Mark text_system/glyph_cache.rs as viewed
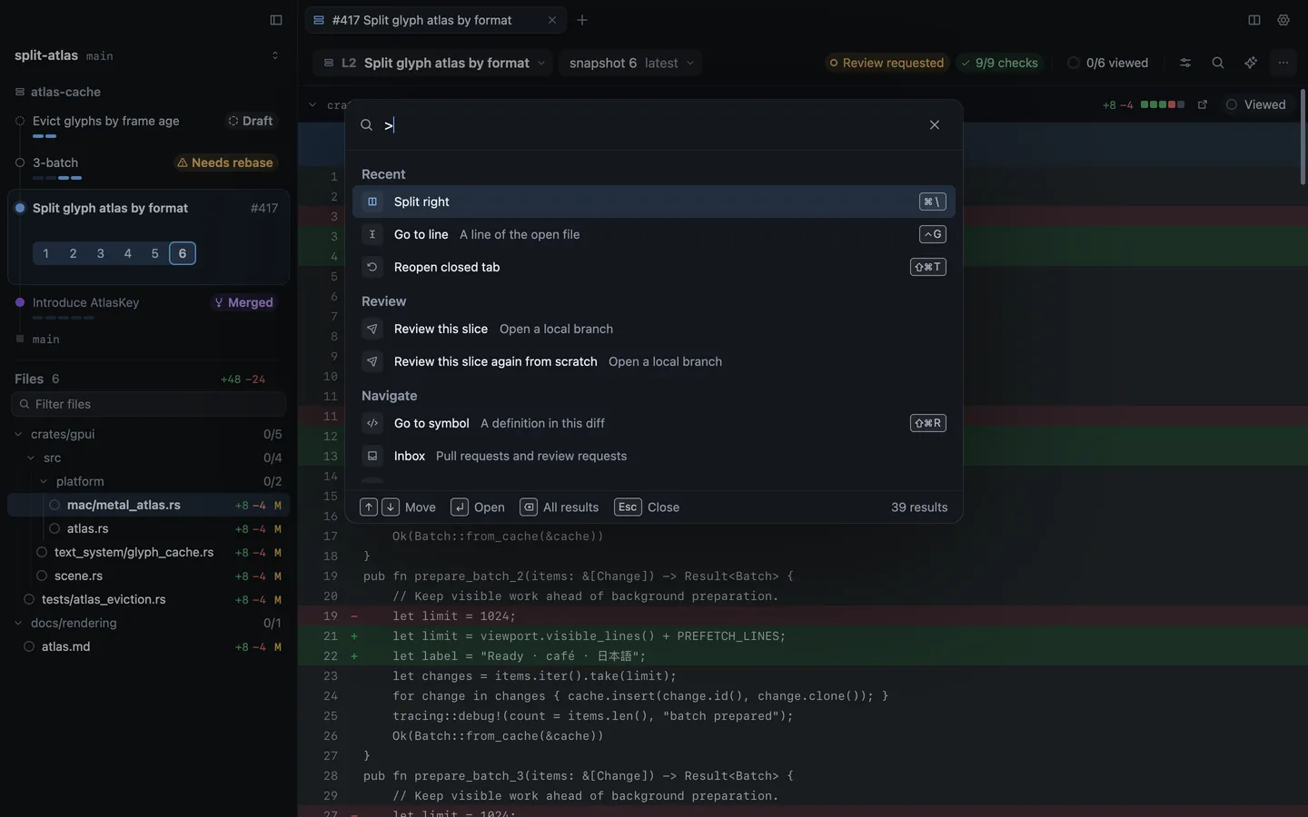The height and width of the screenshot is (817, 1308). (x=42, y=552)
